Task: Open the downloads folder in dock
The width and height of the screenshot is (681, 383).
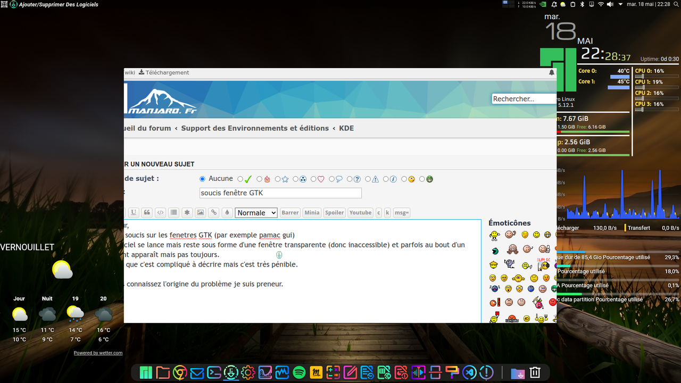Action: 517,372
